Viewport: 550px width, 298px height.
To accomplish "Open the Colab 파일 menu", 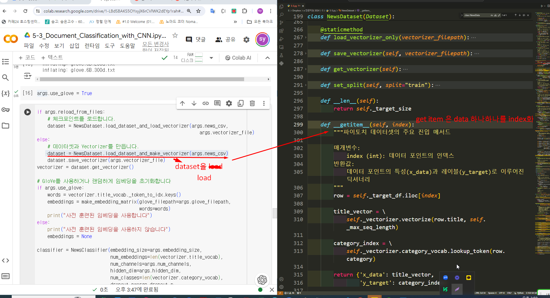I will tap(29, 46).
